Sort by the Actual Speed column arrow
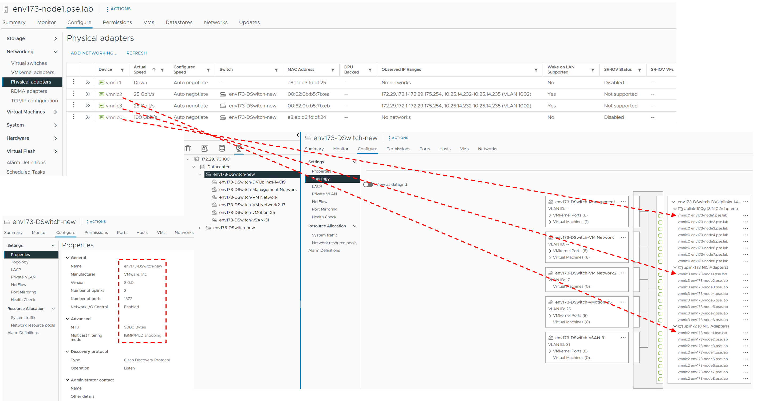Image resolution: width=757 pixels, height=405 pixels. point(154,70)
